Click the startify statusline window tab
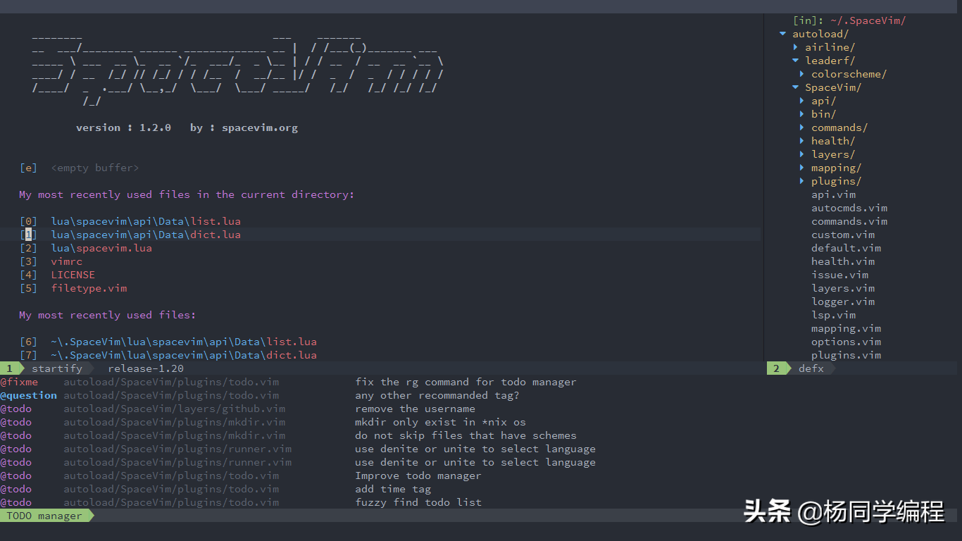962x541 pixels. click(x=56, y=368)
